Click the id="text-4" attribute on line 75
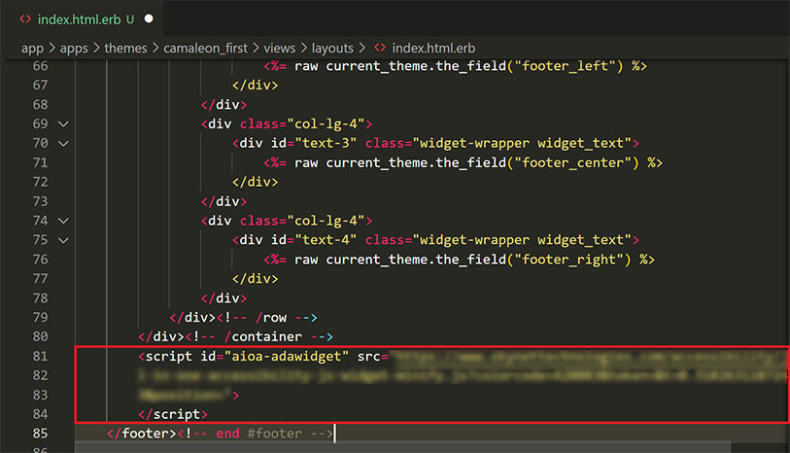Image resolution: width=790 pixels, height=453 pixels. (x=314, y=240)
